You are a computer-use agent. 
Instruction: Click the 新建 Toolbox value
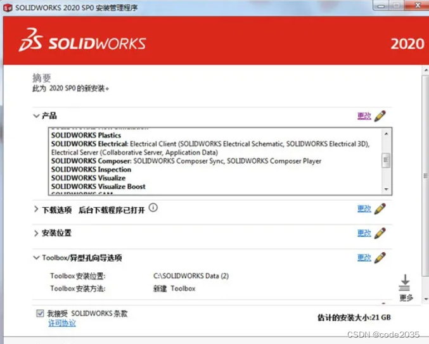tap(174, 288)
